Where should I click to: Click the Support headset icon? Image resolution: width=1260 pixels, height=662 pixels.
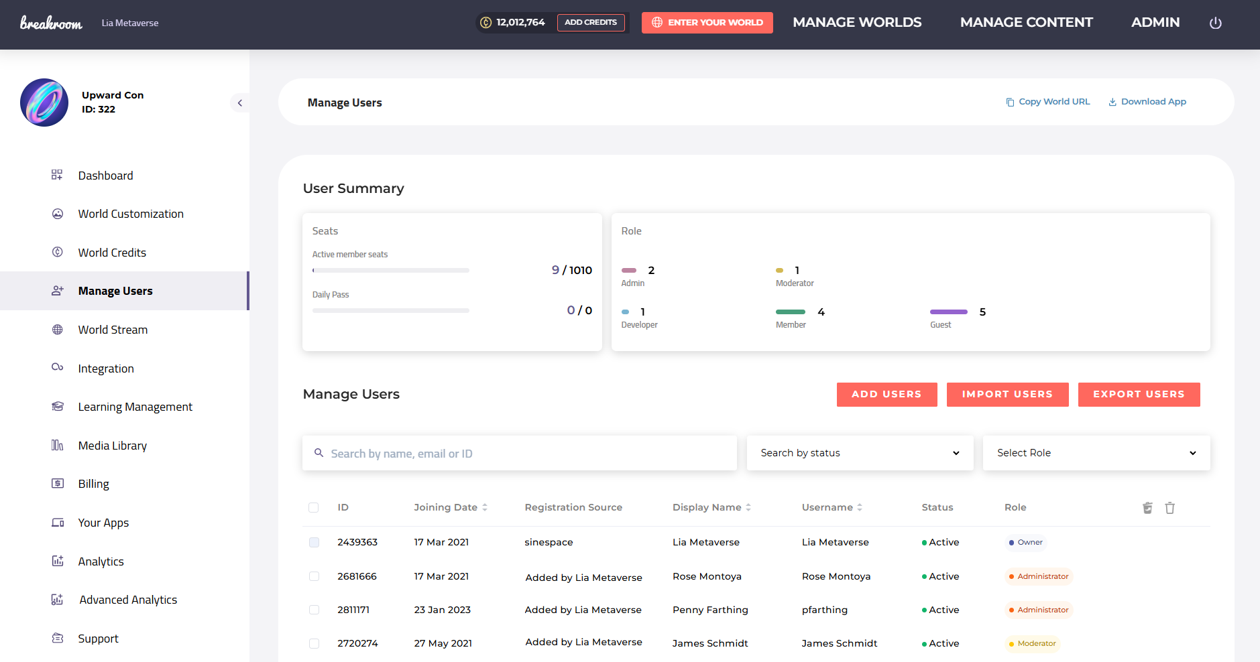coord(58,638)
